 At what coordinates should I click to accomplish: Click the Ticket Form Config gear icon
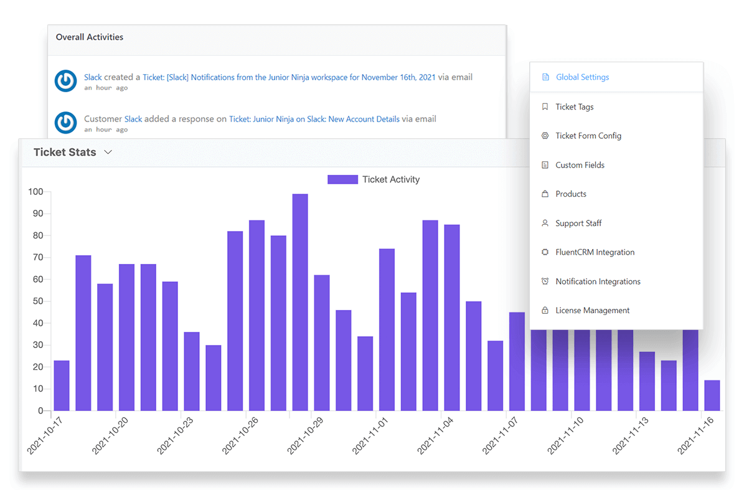pos(544,136)
